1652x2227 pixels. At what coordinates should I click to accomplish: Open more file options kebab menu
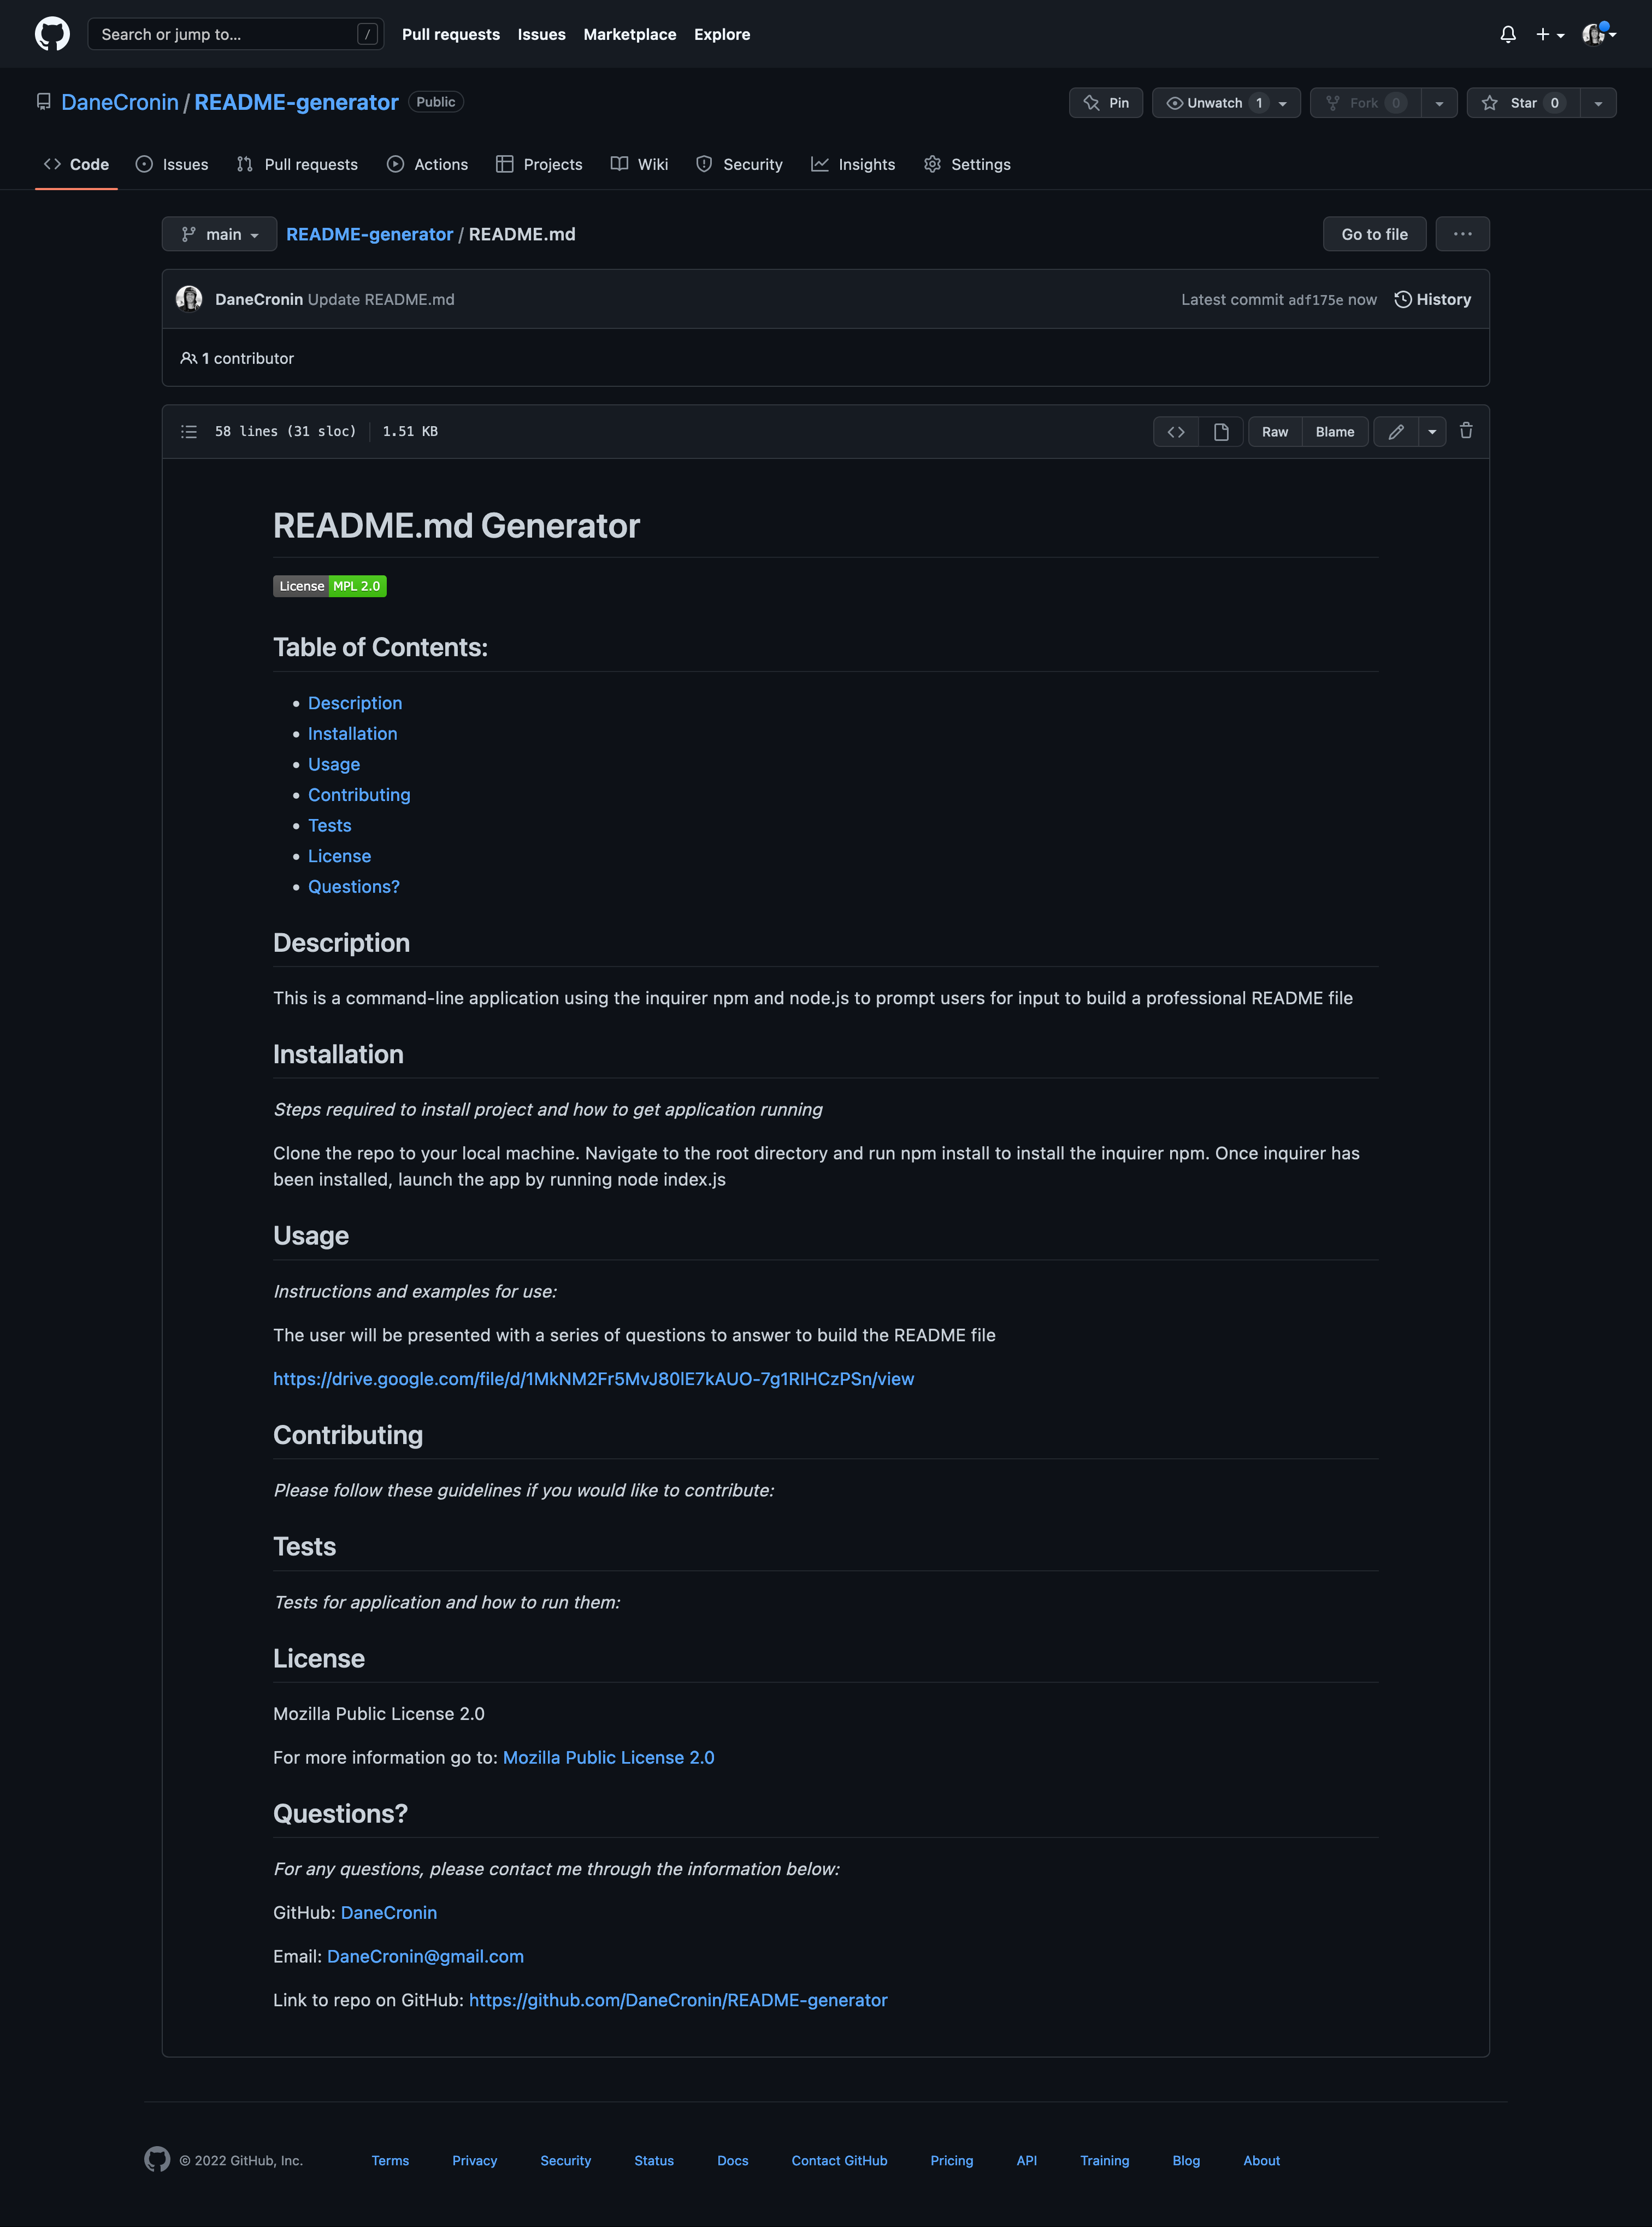tap(1462, 233)
